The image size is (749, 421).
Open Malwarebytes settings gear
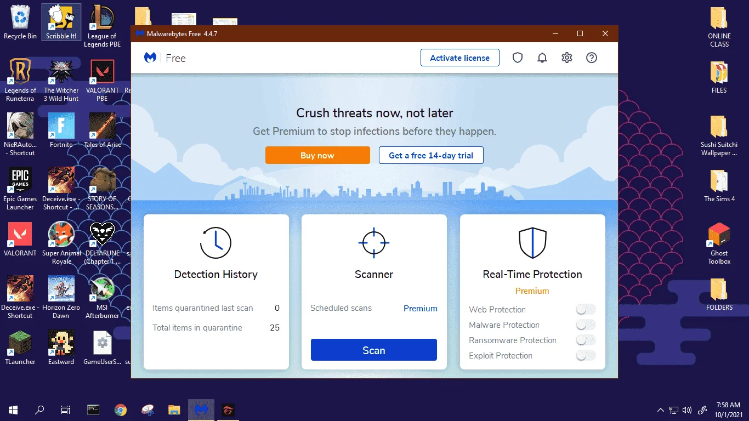pos(567,58)
